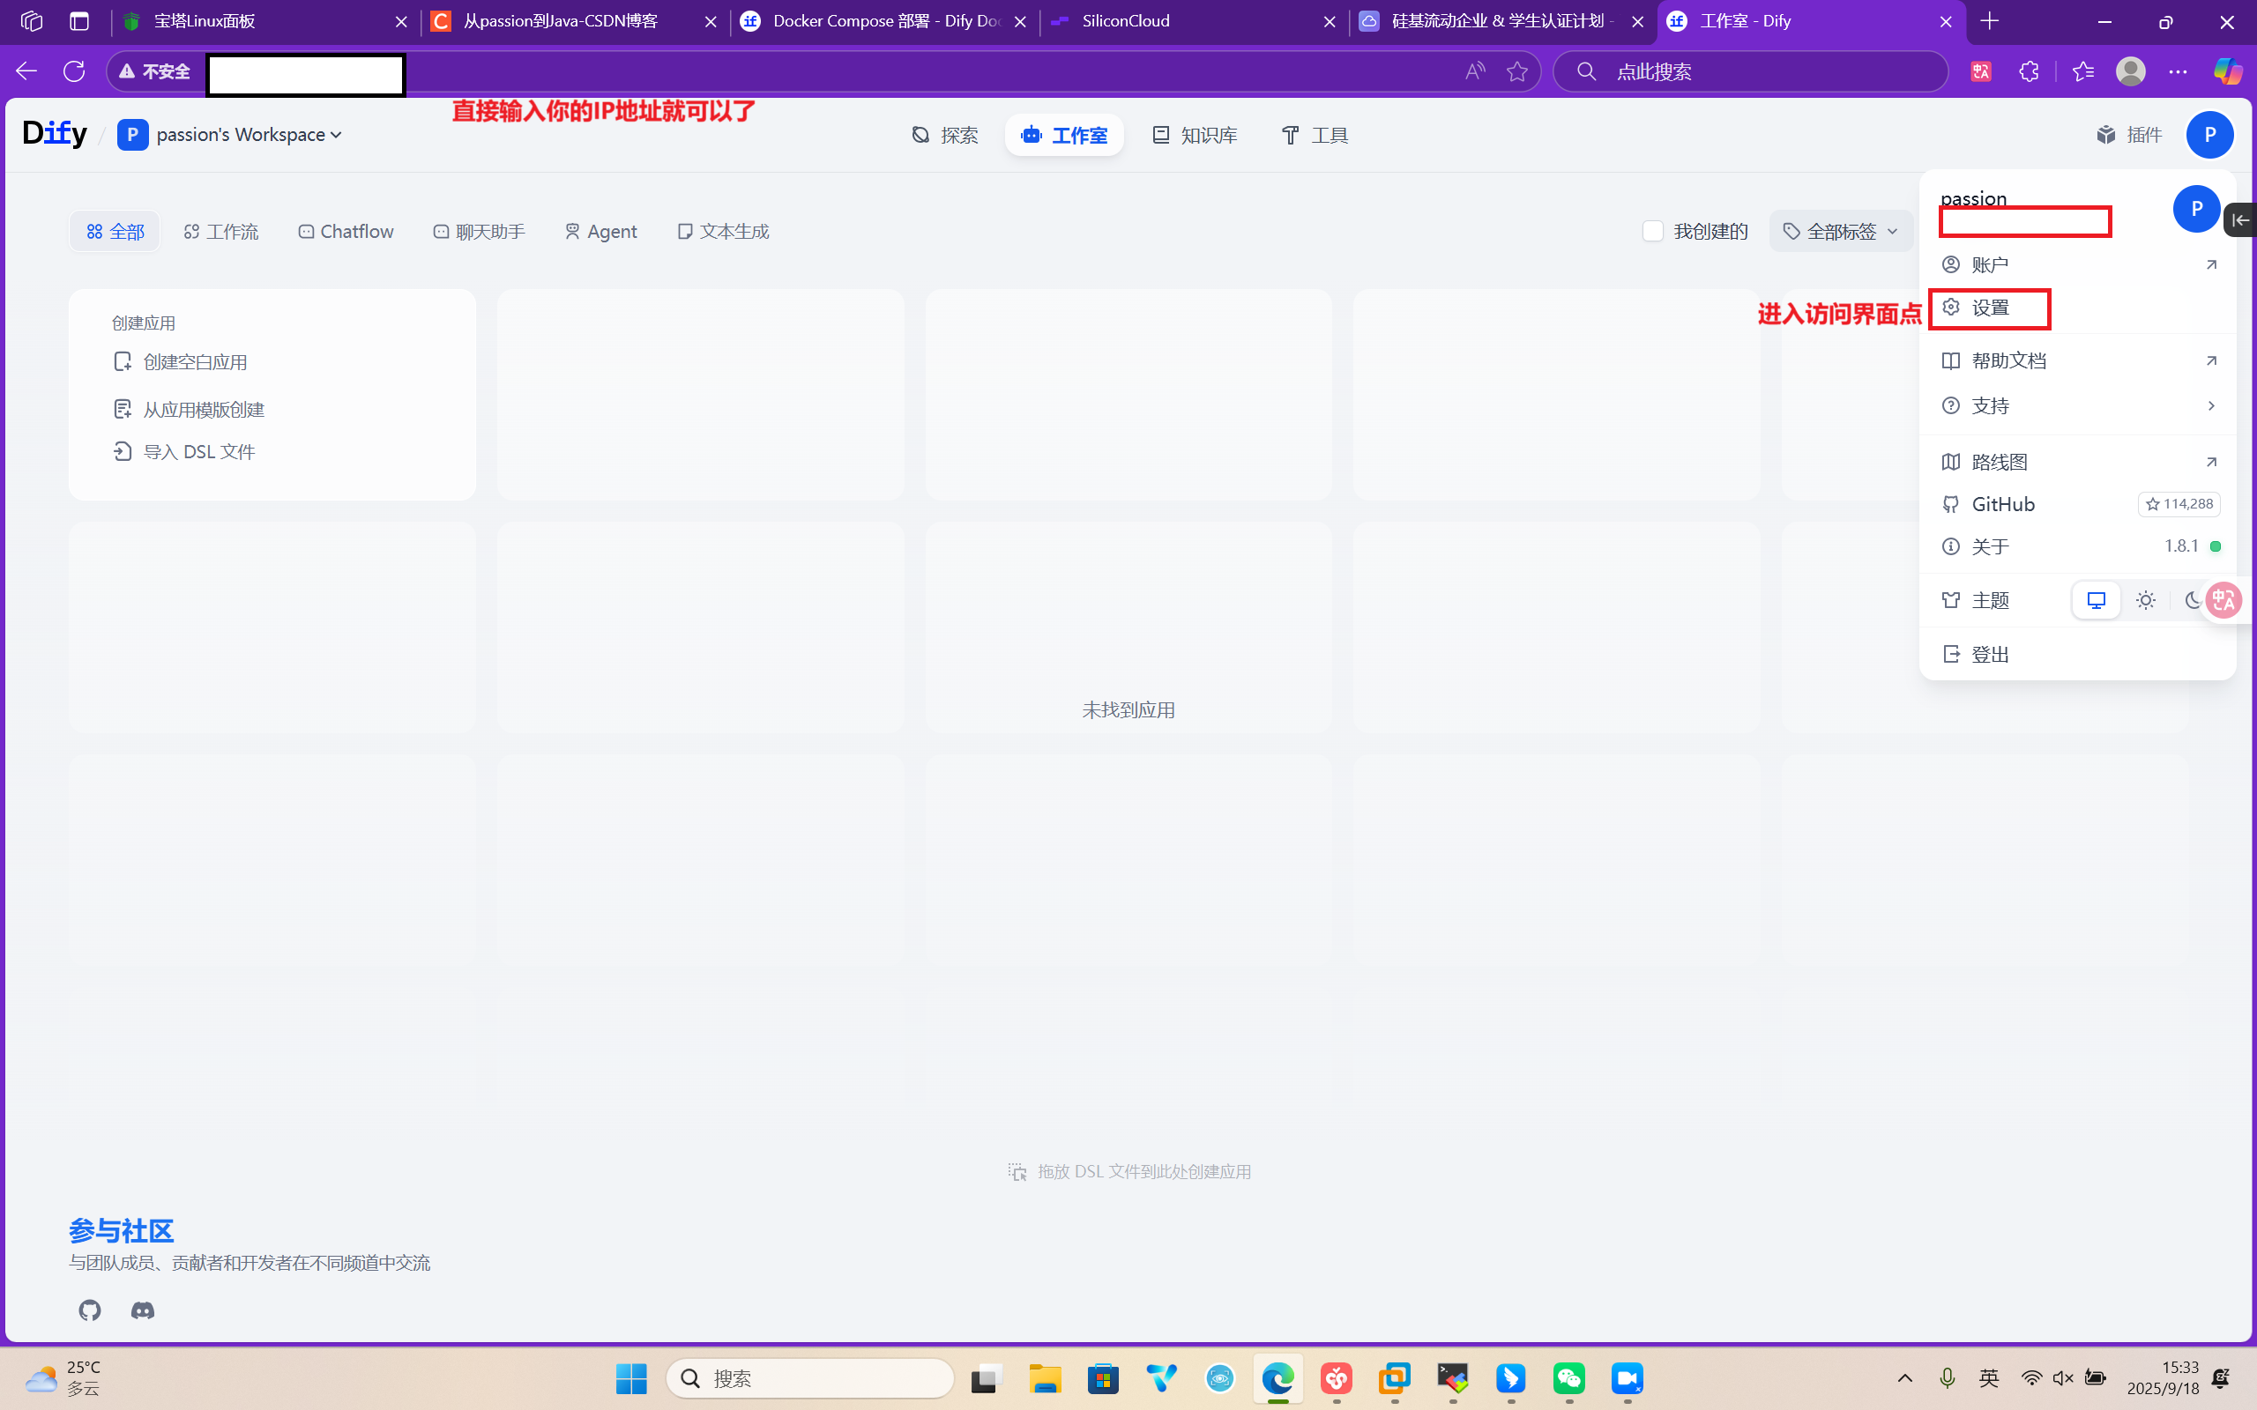The width and height of the screenshot is (2257, 1410).
Task: Click 登出 to log out
Action: [x=1989, y=654]
